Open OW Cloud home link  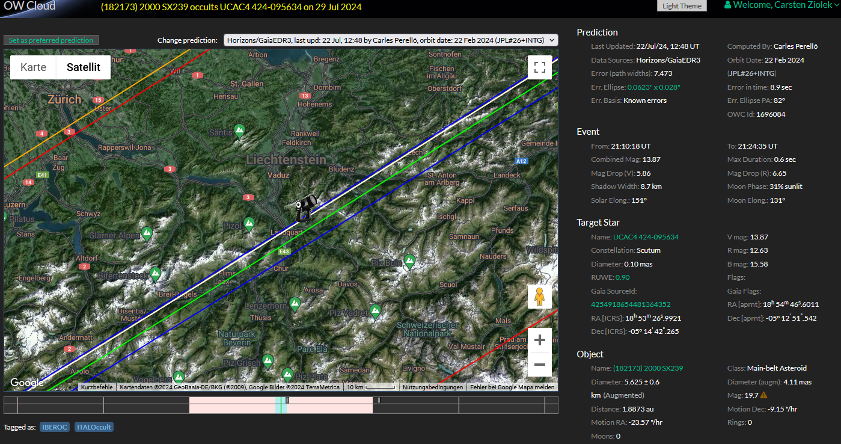(29, 6)
